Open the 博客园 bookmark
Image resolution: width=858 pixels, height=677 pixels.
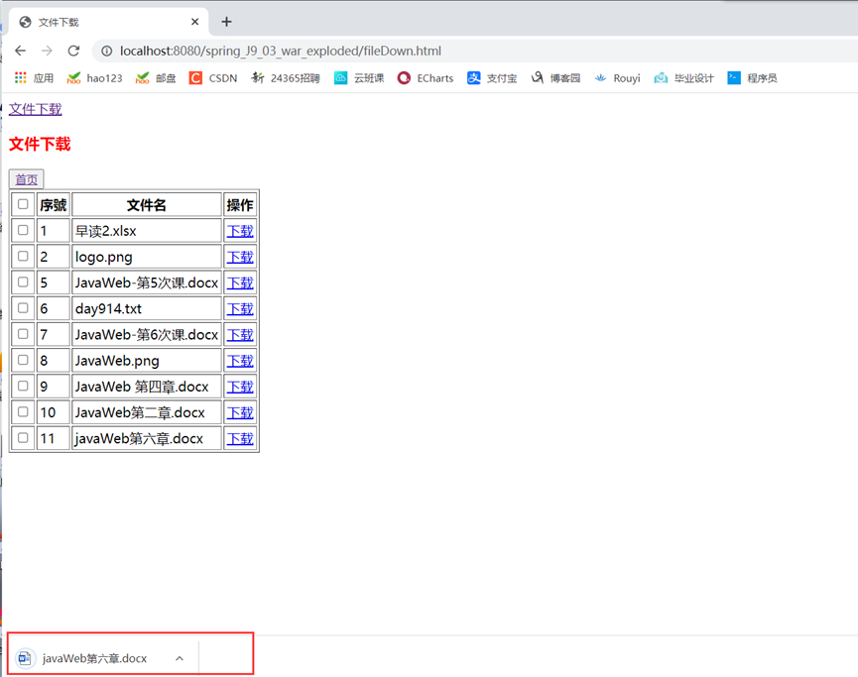(554, 78)
